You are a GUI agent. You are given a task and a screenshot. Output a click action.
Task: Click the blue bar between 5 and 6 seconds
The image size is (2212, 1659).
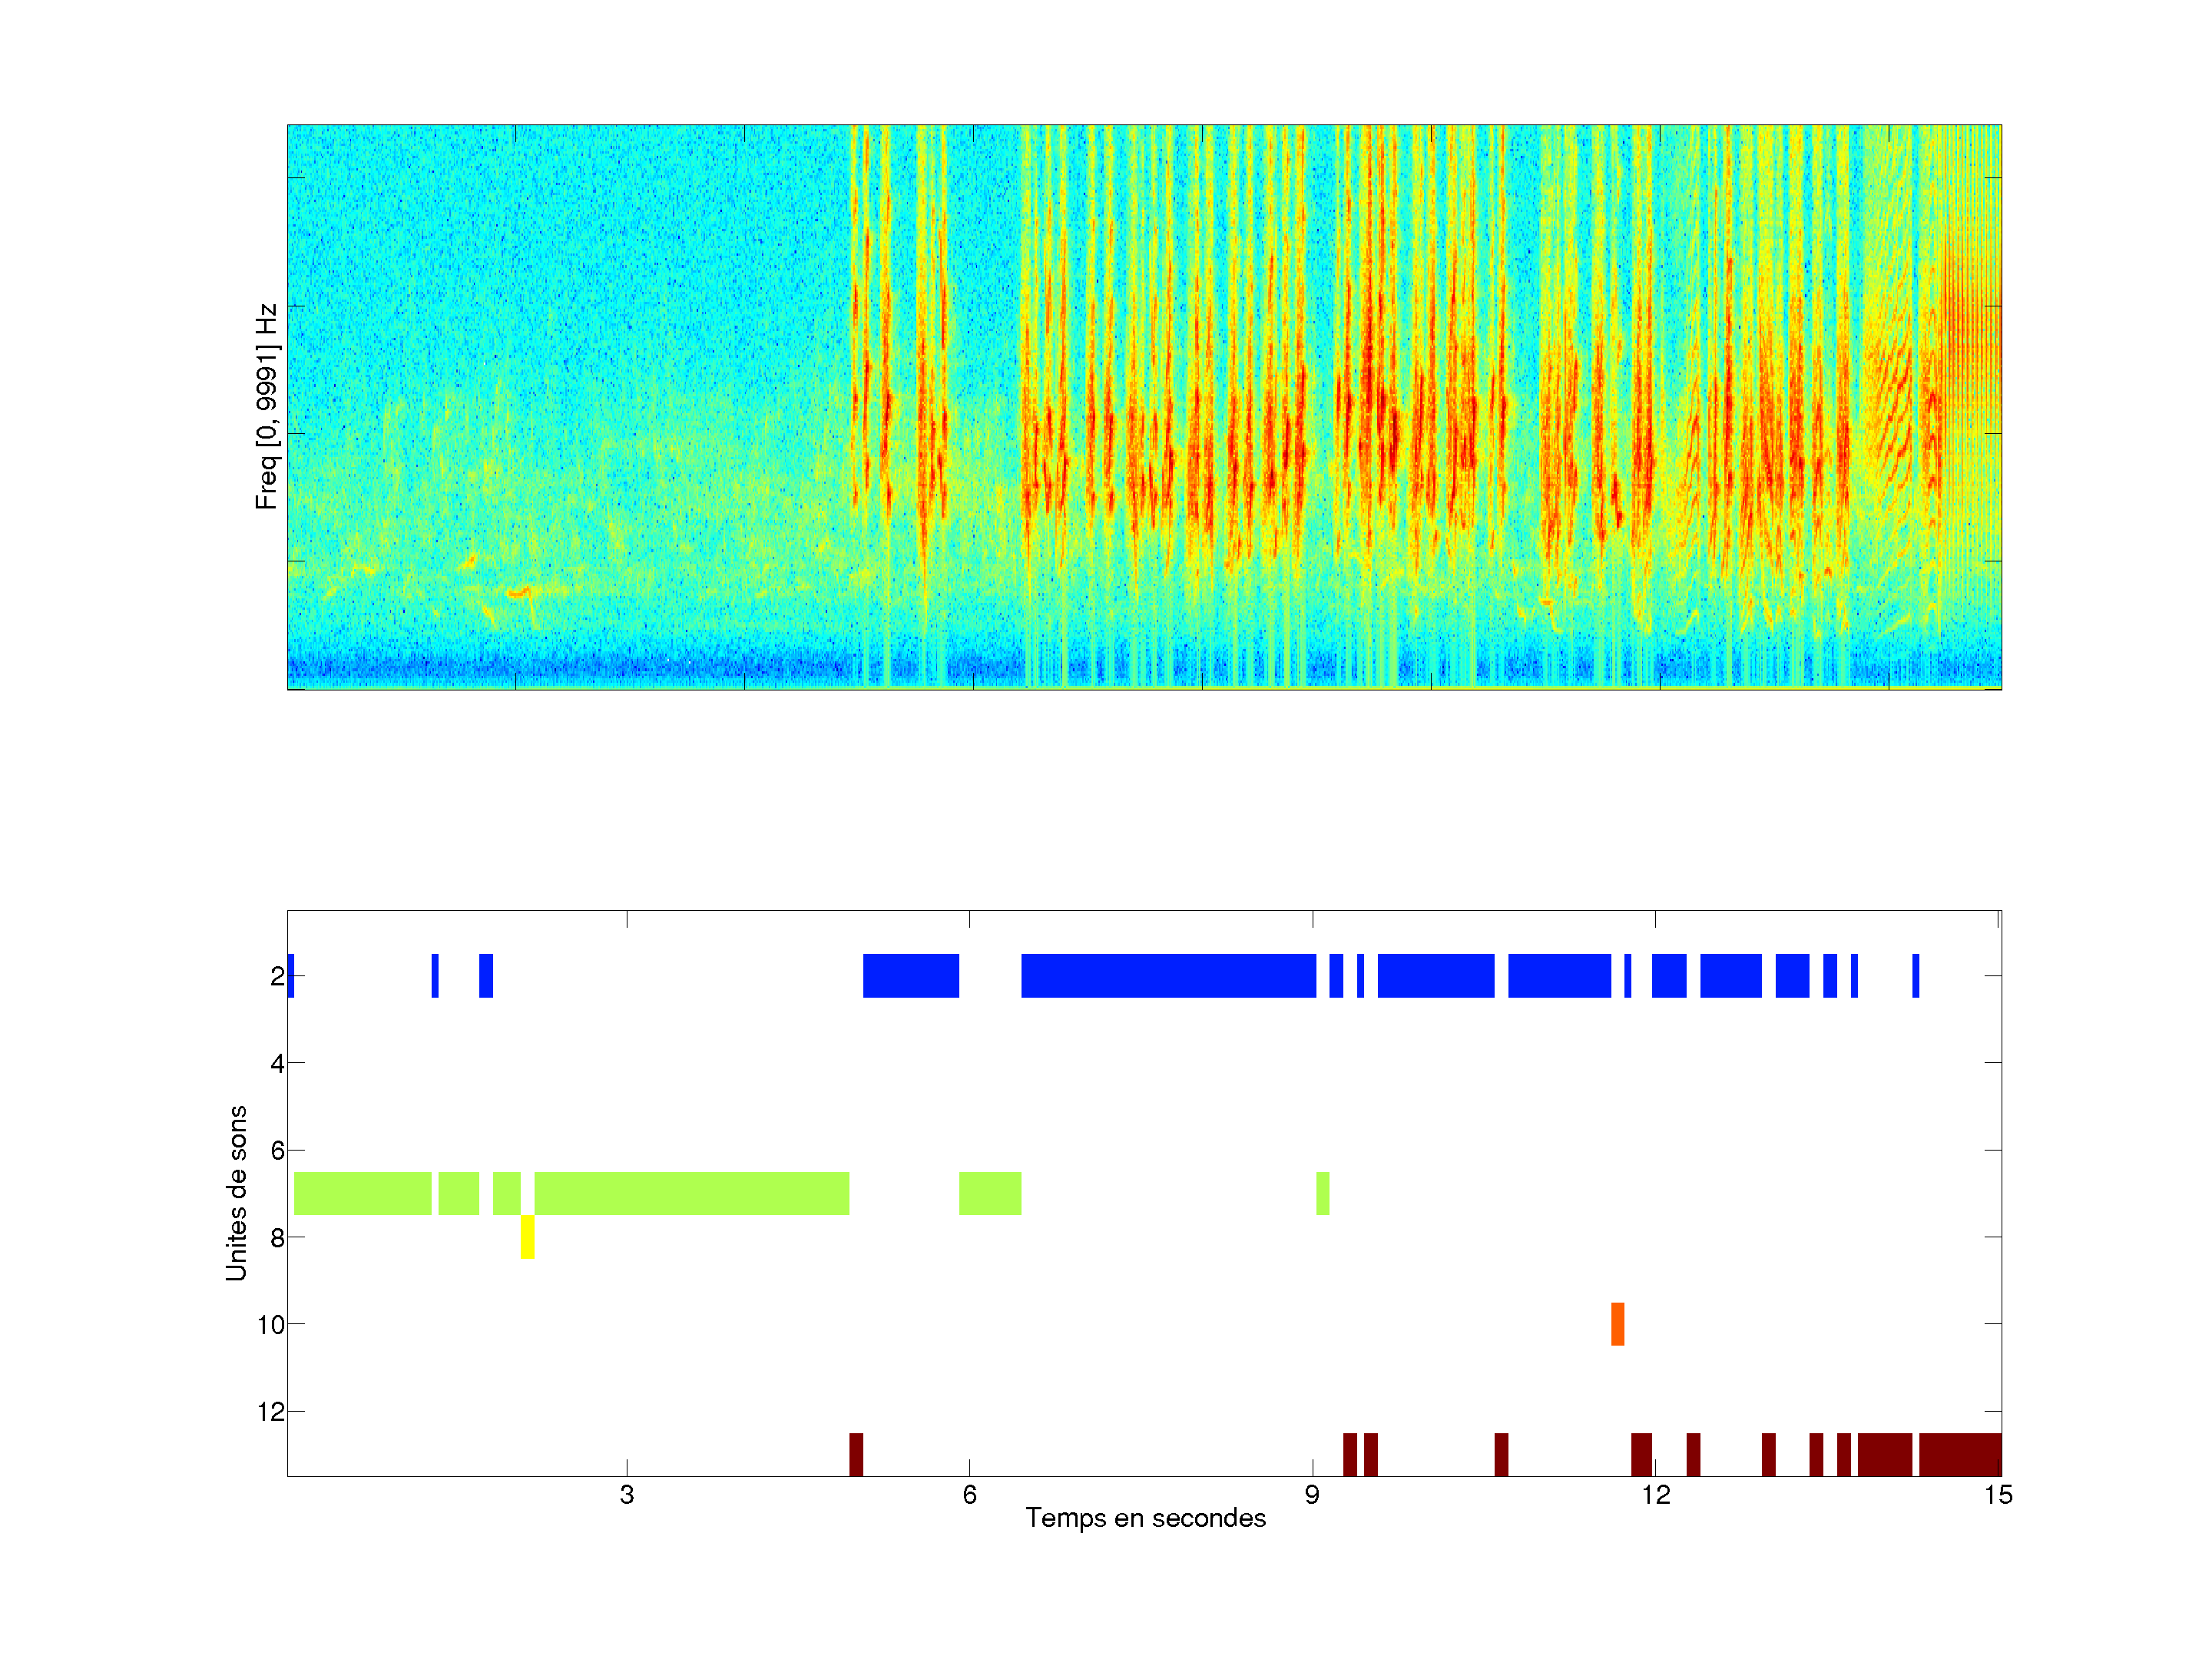click(x=910, y=975)
